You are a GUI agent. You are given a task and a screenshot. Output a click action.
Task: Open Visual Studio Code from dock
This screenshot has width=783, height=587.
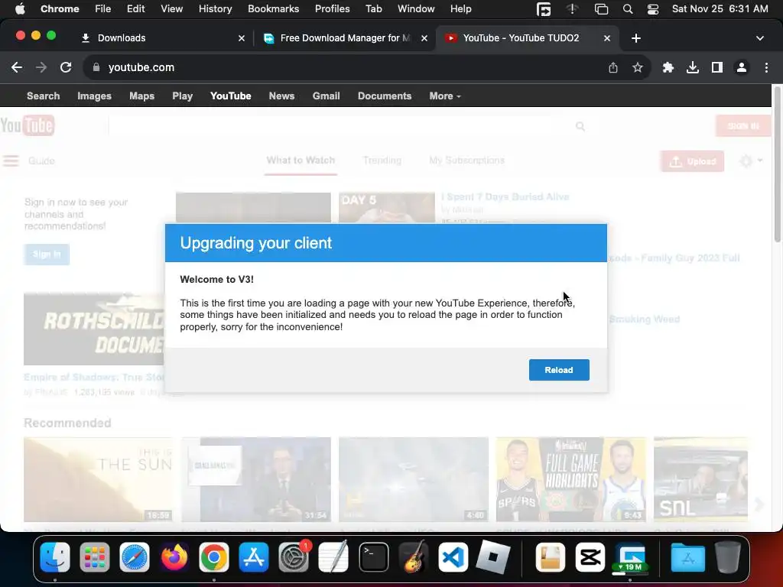(453, 557)
